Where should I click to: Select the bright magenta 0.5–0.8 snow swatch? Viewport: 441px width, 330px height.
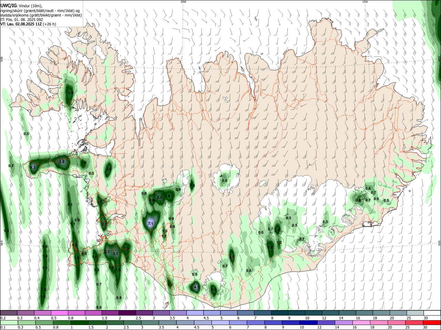click(60, 313)
